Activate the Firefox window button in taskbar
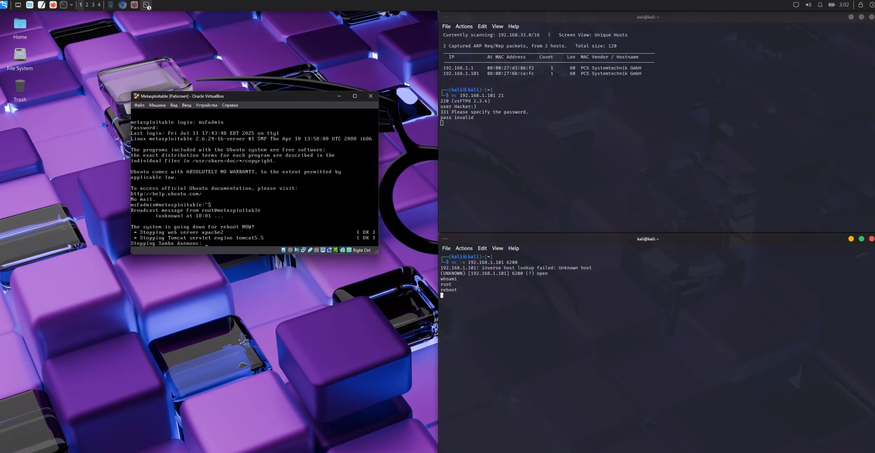The height and width of the screenshot is (453, 875). (x=135, y=5)
